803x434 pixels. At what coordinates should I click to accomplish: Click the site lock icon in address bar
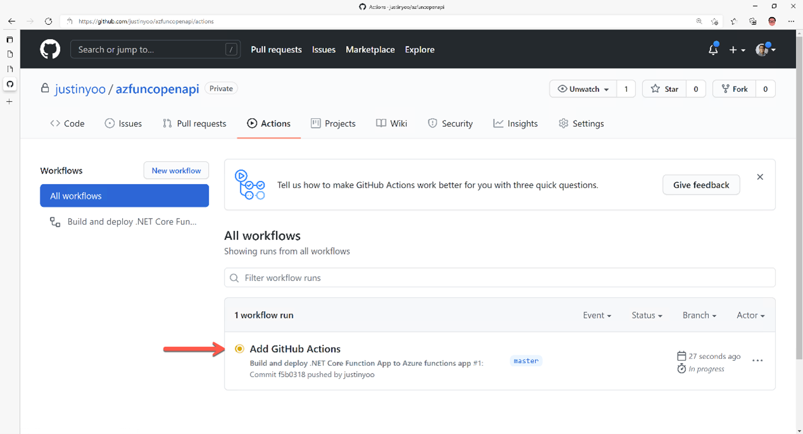(x=70, y=21)
